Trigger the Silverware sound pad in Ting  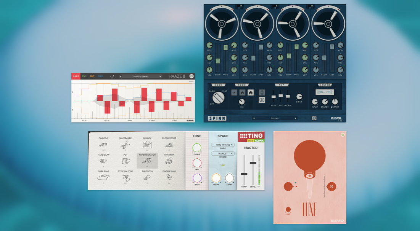(125, 145)
